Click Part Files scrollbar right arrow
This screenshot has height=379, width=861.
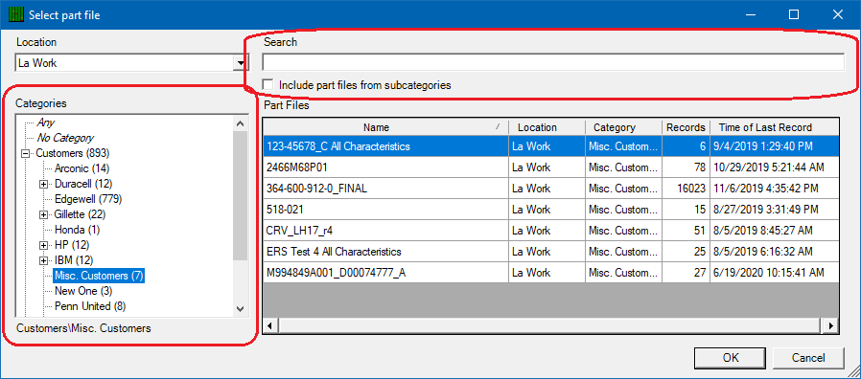coord(830,326)
